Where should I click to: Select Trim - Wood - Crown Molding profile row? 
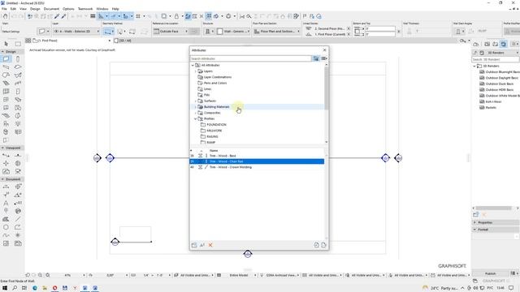pyautogui.click(x=257, y=167)
